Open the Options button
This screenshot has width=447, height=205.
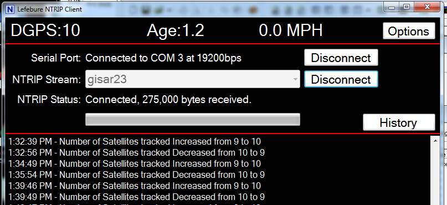click(409, 31)
